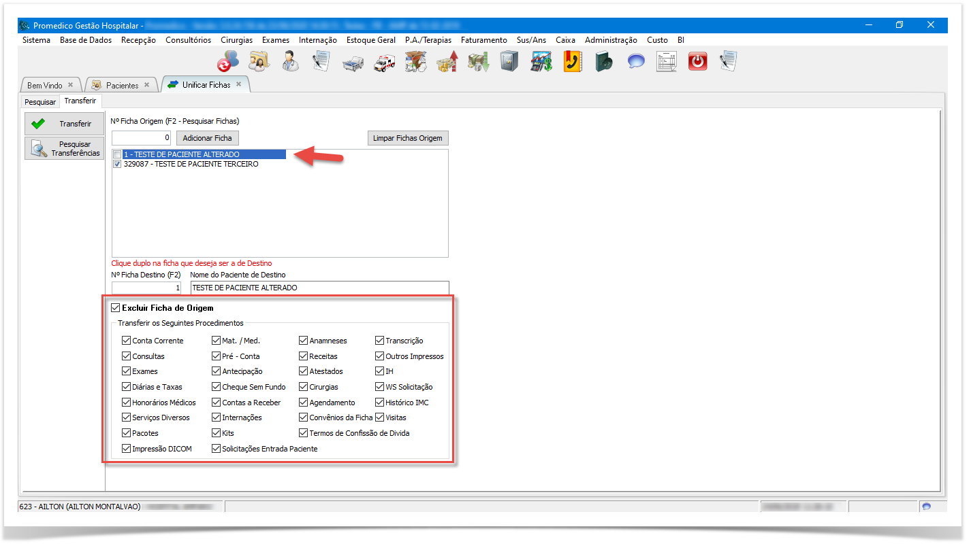Click the red power button icon

click(697, 62)
